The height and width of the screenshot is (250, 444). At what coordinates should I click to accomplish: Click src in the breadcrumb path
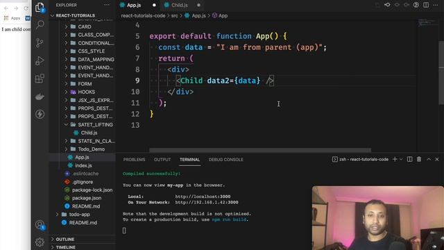click(174, 15)
